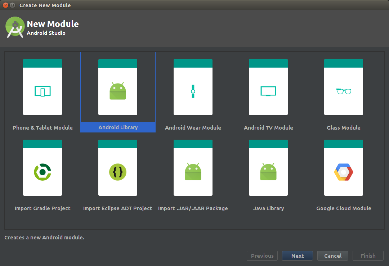Click the 'Import Eclipse ADT Project' label
The image size is (389, 266).
117,208
